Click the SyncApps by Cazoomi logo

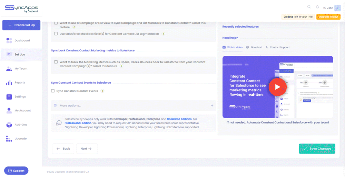[21, 9]
